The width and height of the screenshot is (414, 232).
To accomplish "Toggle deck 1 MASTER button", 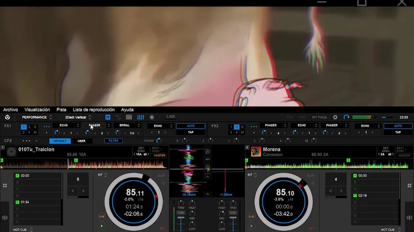I will [x=160, y=155].
